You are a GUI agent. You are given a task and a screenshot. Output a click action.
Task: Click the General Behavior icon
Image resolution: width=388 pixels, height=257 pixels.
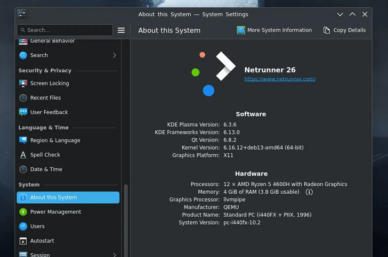tap(23, 42)
